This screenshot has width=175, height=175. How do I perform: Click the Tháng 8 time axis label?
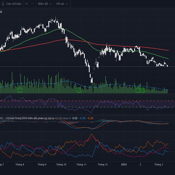pyautogui.click(x=20, y=164)
